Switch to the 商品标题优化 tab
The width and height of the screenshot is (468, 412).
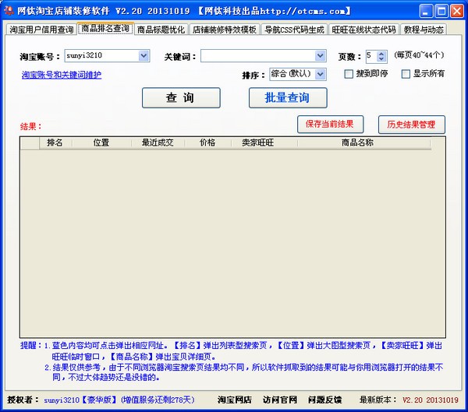[161, 30]
